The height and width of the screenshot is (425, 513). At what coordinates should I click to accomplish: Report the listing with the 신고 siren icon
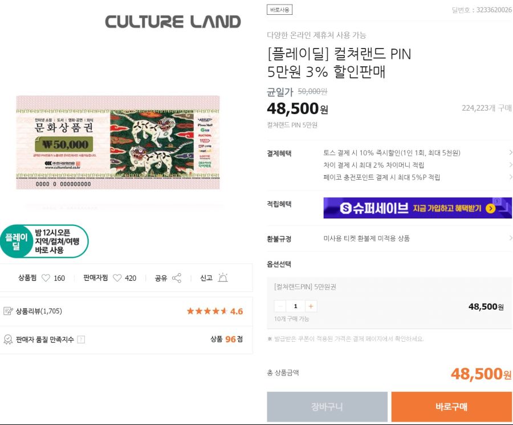pos(223,276)
